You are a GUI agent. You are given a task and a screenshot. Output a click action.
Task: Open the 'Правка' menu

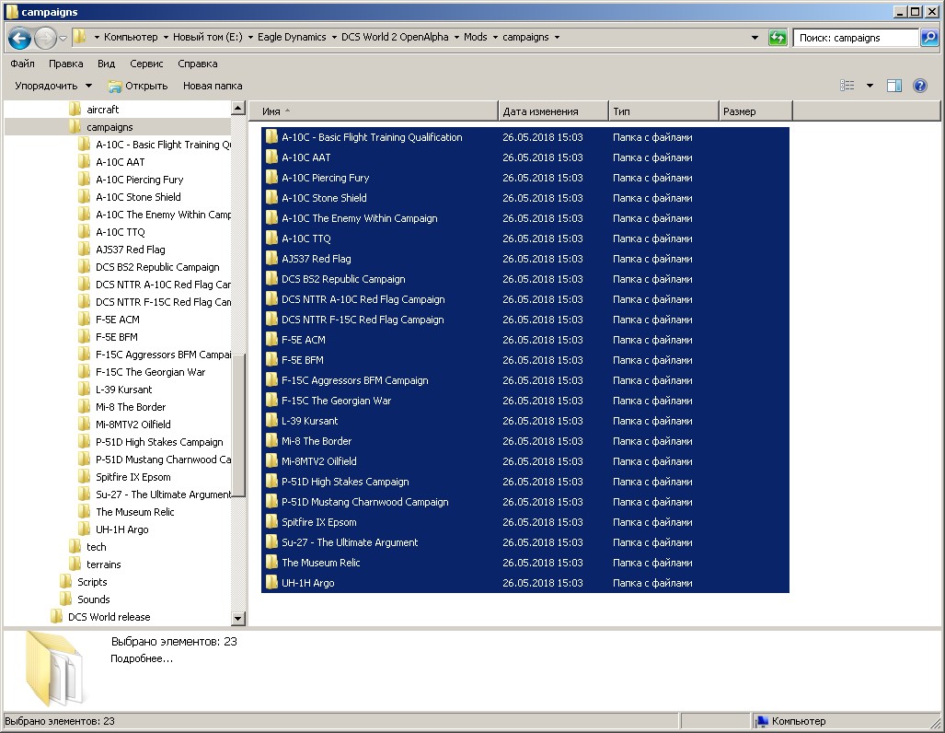point(65,64)
